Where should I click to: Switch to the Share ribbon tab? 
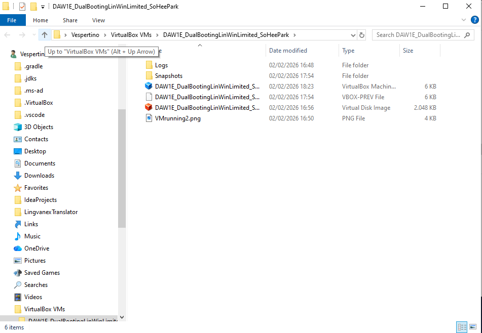pos(70,20)
